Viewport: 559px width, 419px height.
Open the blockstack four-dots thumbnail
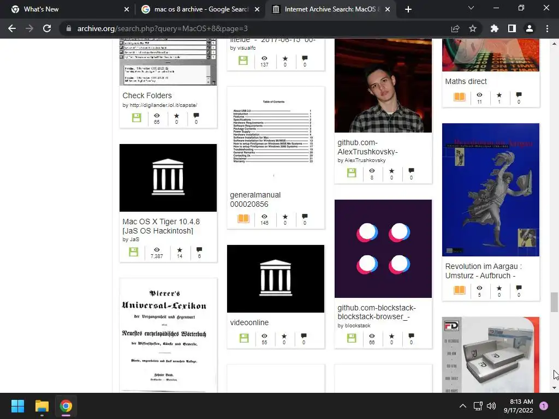(x=383, y=249)
